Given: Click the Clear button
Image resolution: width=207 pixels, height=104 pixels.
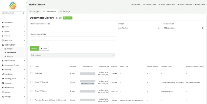Looking at the screenshot, I should 44,48.
